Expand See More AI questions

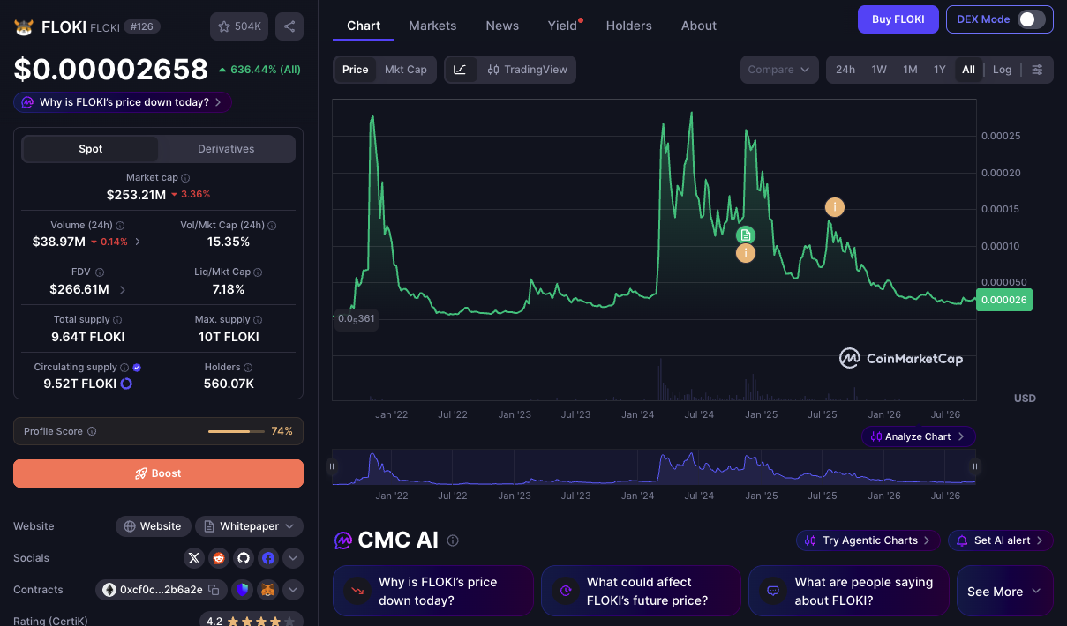coord(1004,591)
